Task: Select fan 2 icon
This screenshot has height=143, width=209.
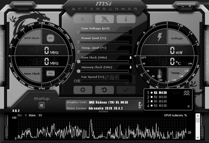Action: 117,77
